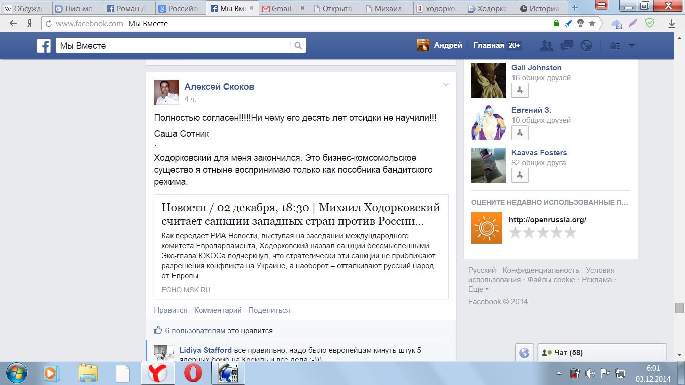
Task: Open the notifications globe icon
Action: point(586,46)
